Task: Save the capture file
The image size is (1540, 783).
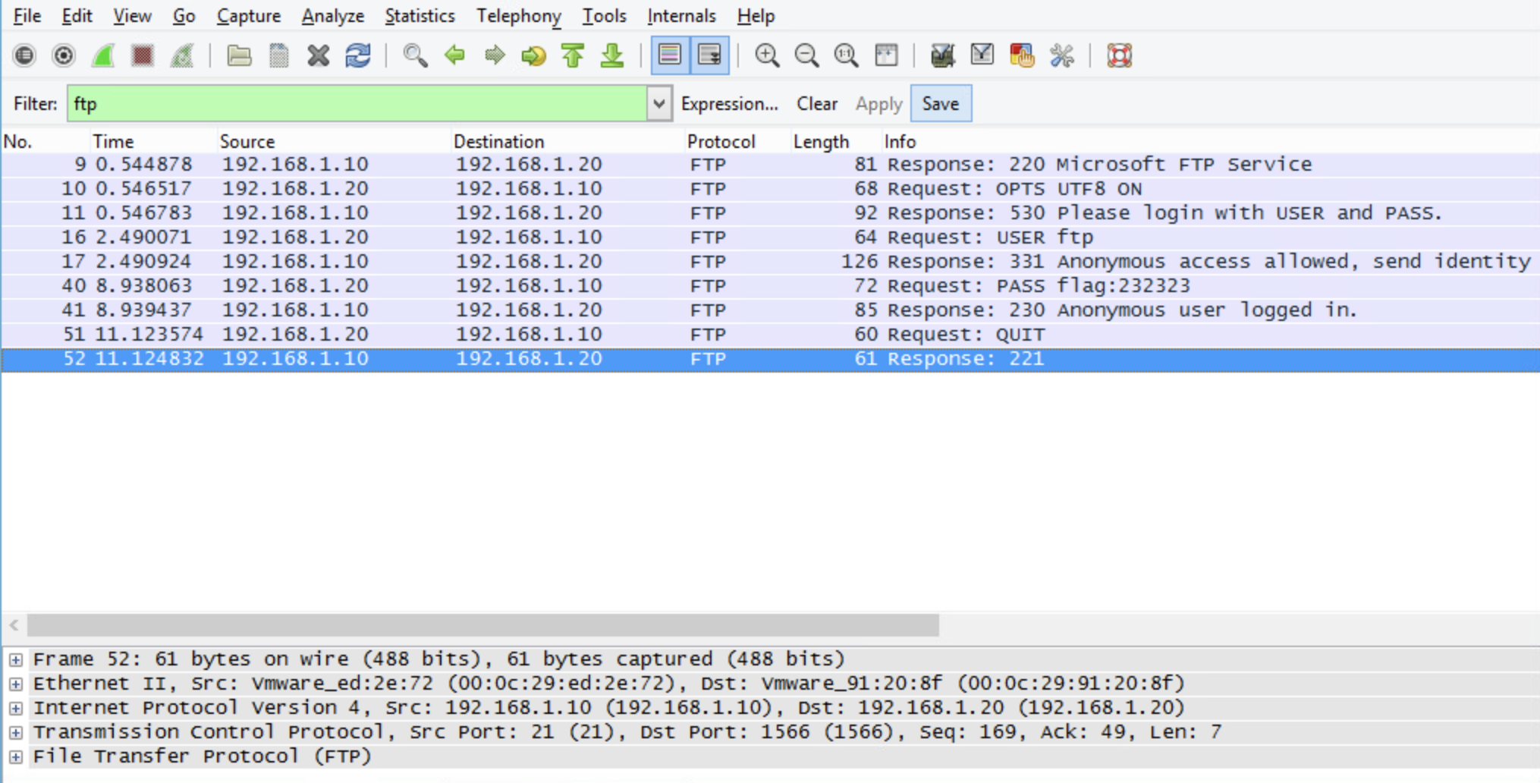Action: pyautogui.click(x=278, y=55)
